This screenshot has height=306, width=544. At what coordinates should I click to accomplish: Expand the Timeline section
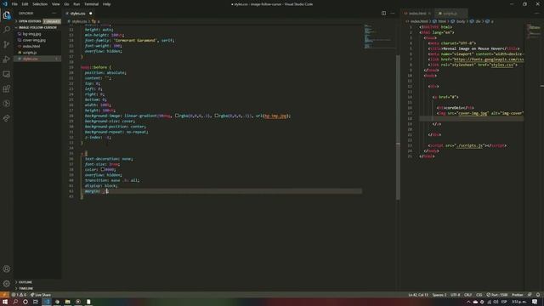[x=24, y=289]
